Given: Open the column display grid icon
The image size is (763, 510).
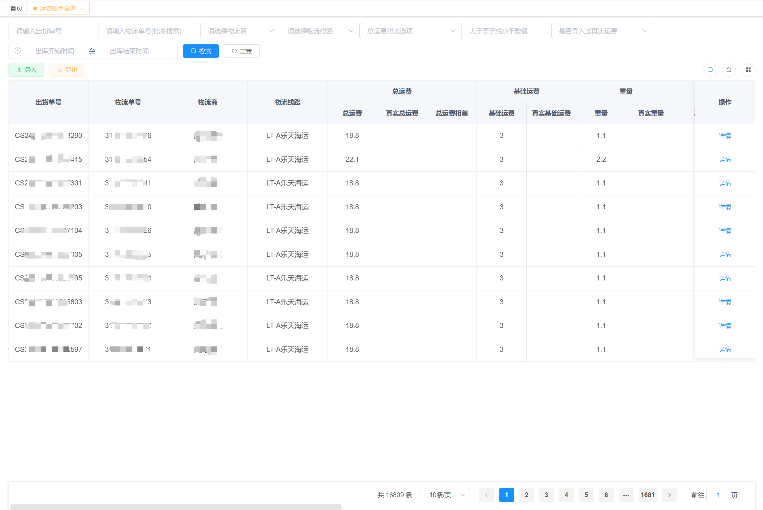Looking at the screenshot, I should pos(748,70).
